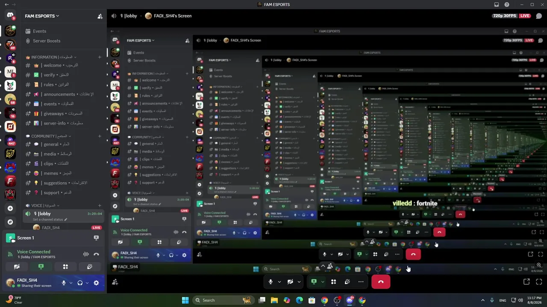This screenshot has width=547, height=307.
Task: Click the Voice Connected status text
Action: [34, 252]
